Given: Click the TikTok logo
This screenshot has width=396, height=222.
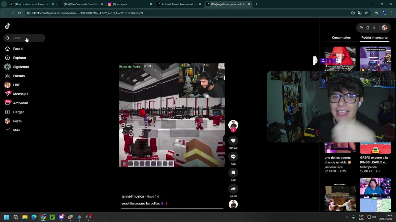Looking at the screenshot, I should pos(7,26).
